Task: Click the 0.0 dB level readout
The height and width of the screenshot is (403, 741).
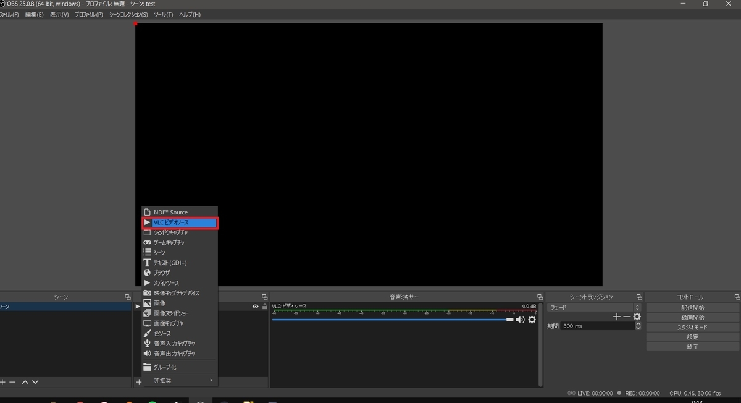Action: pyautogui.click(x=529, y=306)
